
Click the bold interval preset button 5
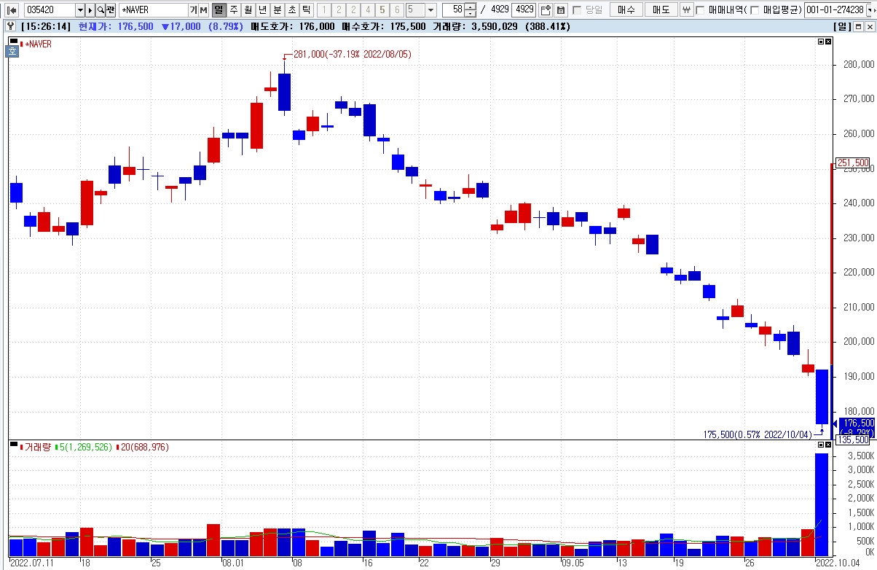tap(382, 10)
